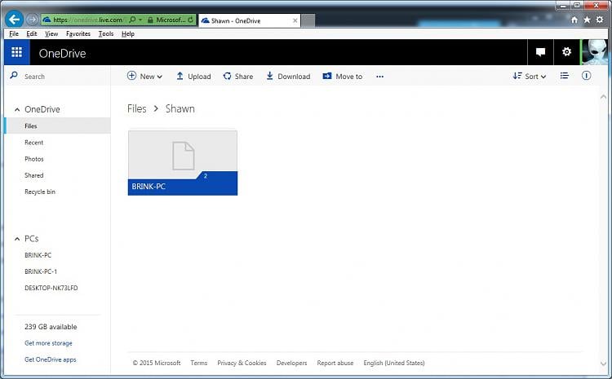Select Files in the sidebar
Screen dimensions: 612x379
57,126
